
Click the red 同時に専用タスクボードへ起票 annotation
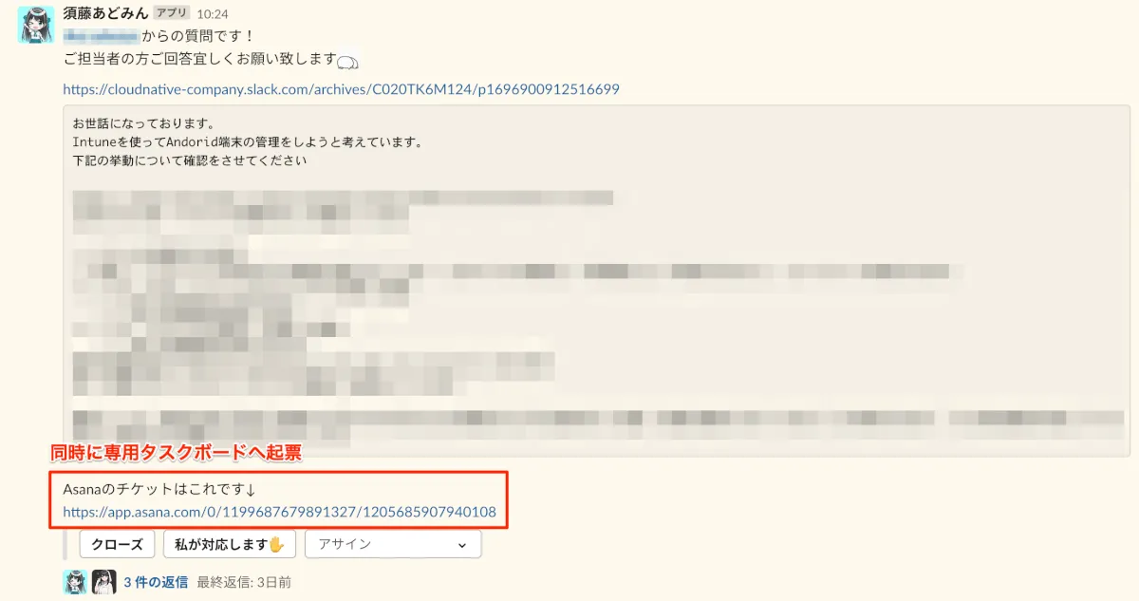coord(176,454)
